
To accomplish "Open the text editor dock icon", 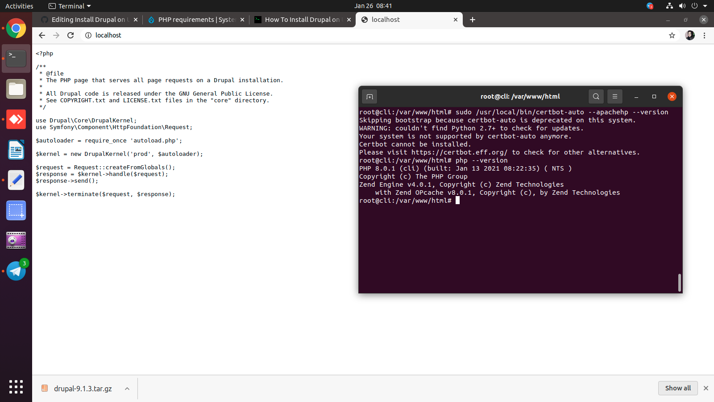I will 16,180.
